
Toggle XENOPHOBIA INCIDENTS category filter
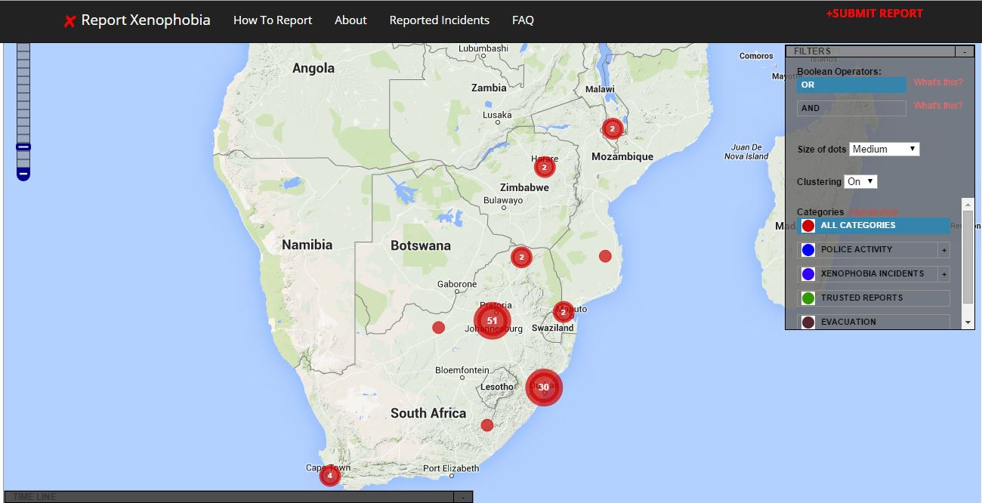coord(867,273)
